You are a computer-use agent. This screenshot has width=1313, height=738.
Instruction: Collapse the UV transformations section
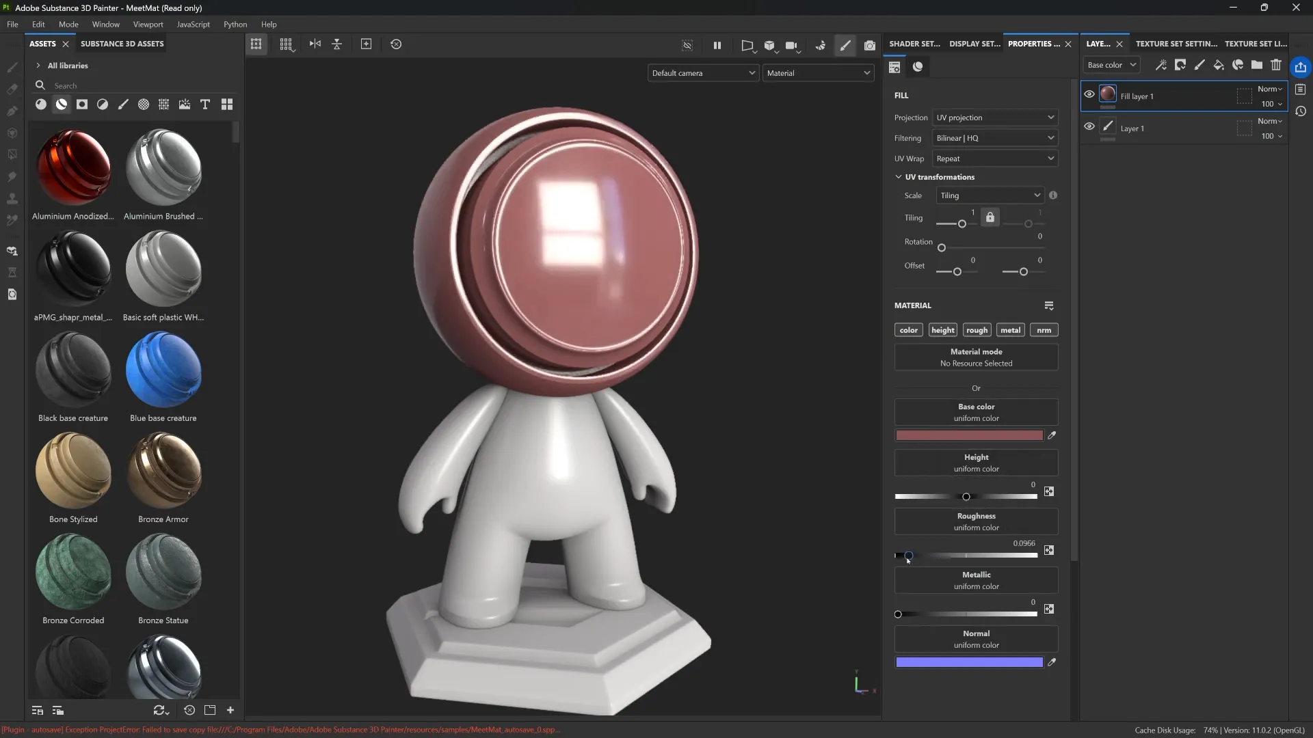click(x=899, y=177)
